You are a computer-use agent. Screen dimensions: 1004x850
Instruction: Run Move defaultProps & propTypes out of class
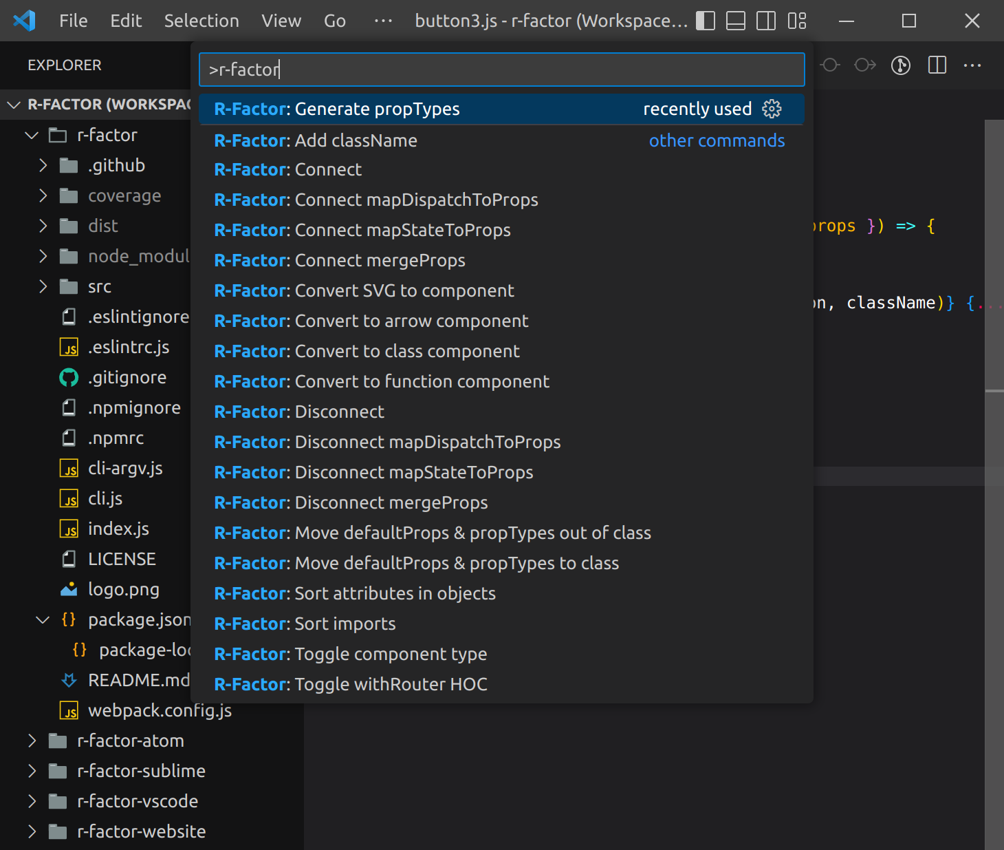pyautogui.click(x=501, y=533)
